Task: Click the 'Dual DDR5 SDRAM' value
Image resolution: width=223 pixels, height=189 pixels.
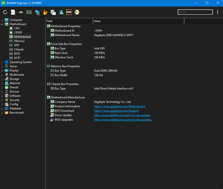Action: (106, 71)
